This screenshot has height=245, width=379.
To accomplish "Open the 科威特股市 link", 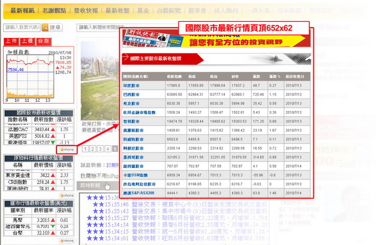I will pos(133,139).
